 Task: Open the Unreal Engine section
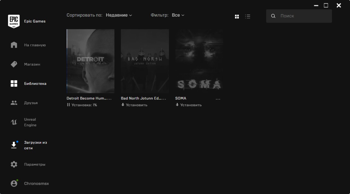[30, 122]
